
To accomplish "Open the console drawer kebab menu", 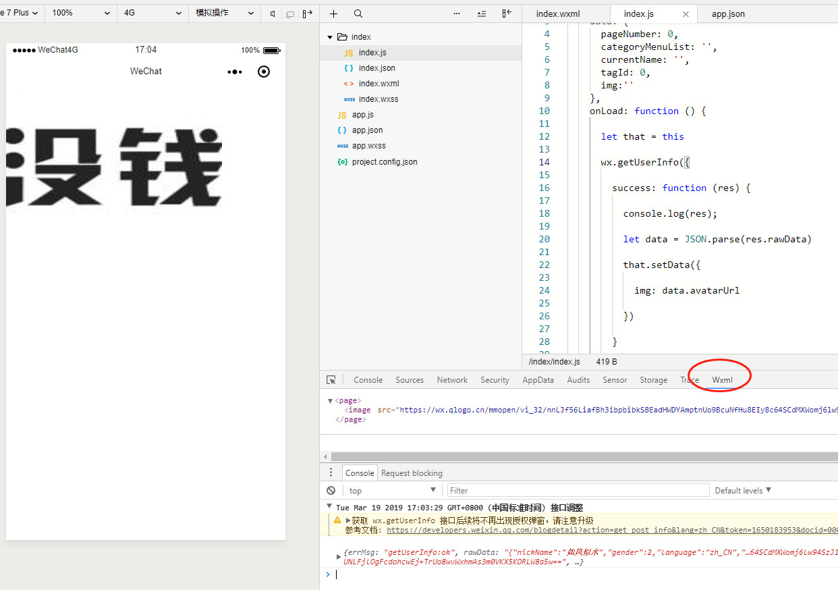I will [x=331, y=473].
